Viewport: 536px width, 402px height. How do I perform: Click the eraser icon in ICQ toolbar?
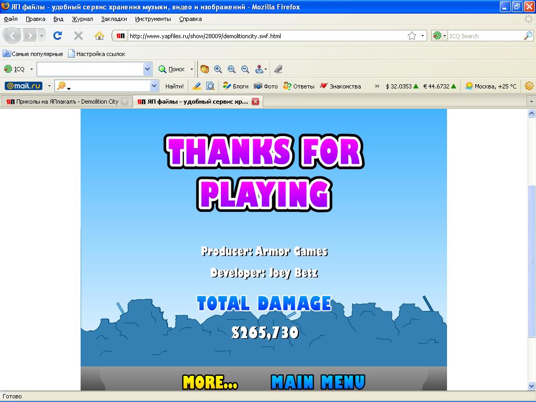(x=278, y=70)
